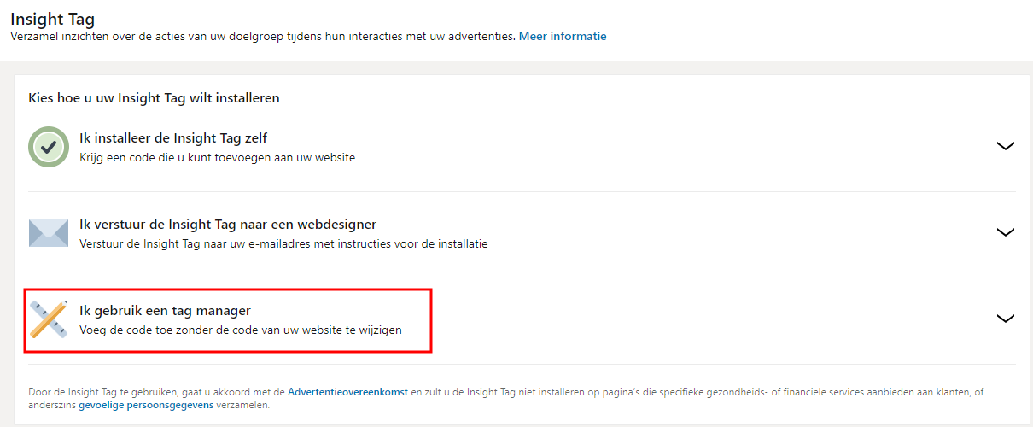Click the 'Insight Tag' page heading
This screenshot has height=427, width=1033.
[53, 18]
